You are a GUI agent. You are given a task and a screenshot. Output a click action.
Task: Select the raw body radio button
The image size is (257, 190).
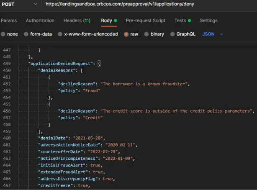coord(126,34)
